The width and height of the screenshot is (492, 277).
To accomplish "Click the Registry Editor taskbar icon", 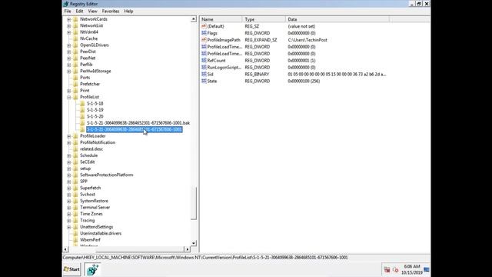I will 92,269.
